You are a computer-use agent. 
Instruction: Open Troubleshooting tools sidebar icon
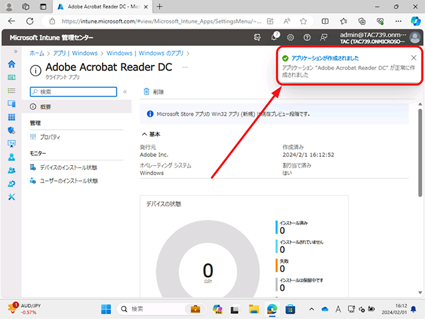[11, 197]
